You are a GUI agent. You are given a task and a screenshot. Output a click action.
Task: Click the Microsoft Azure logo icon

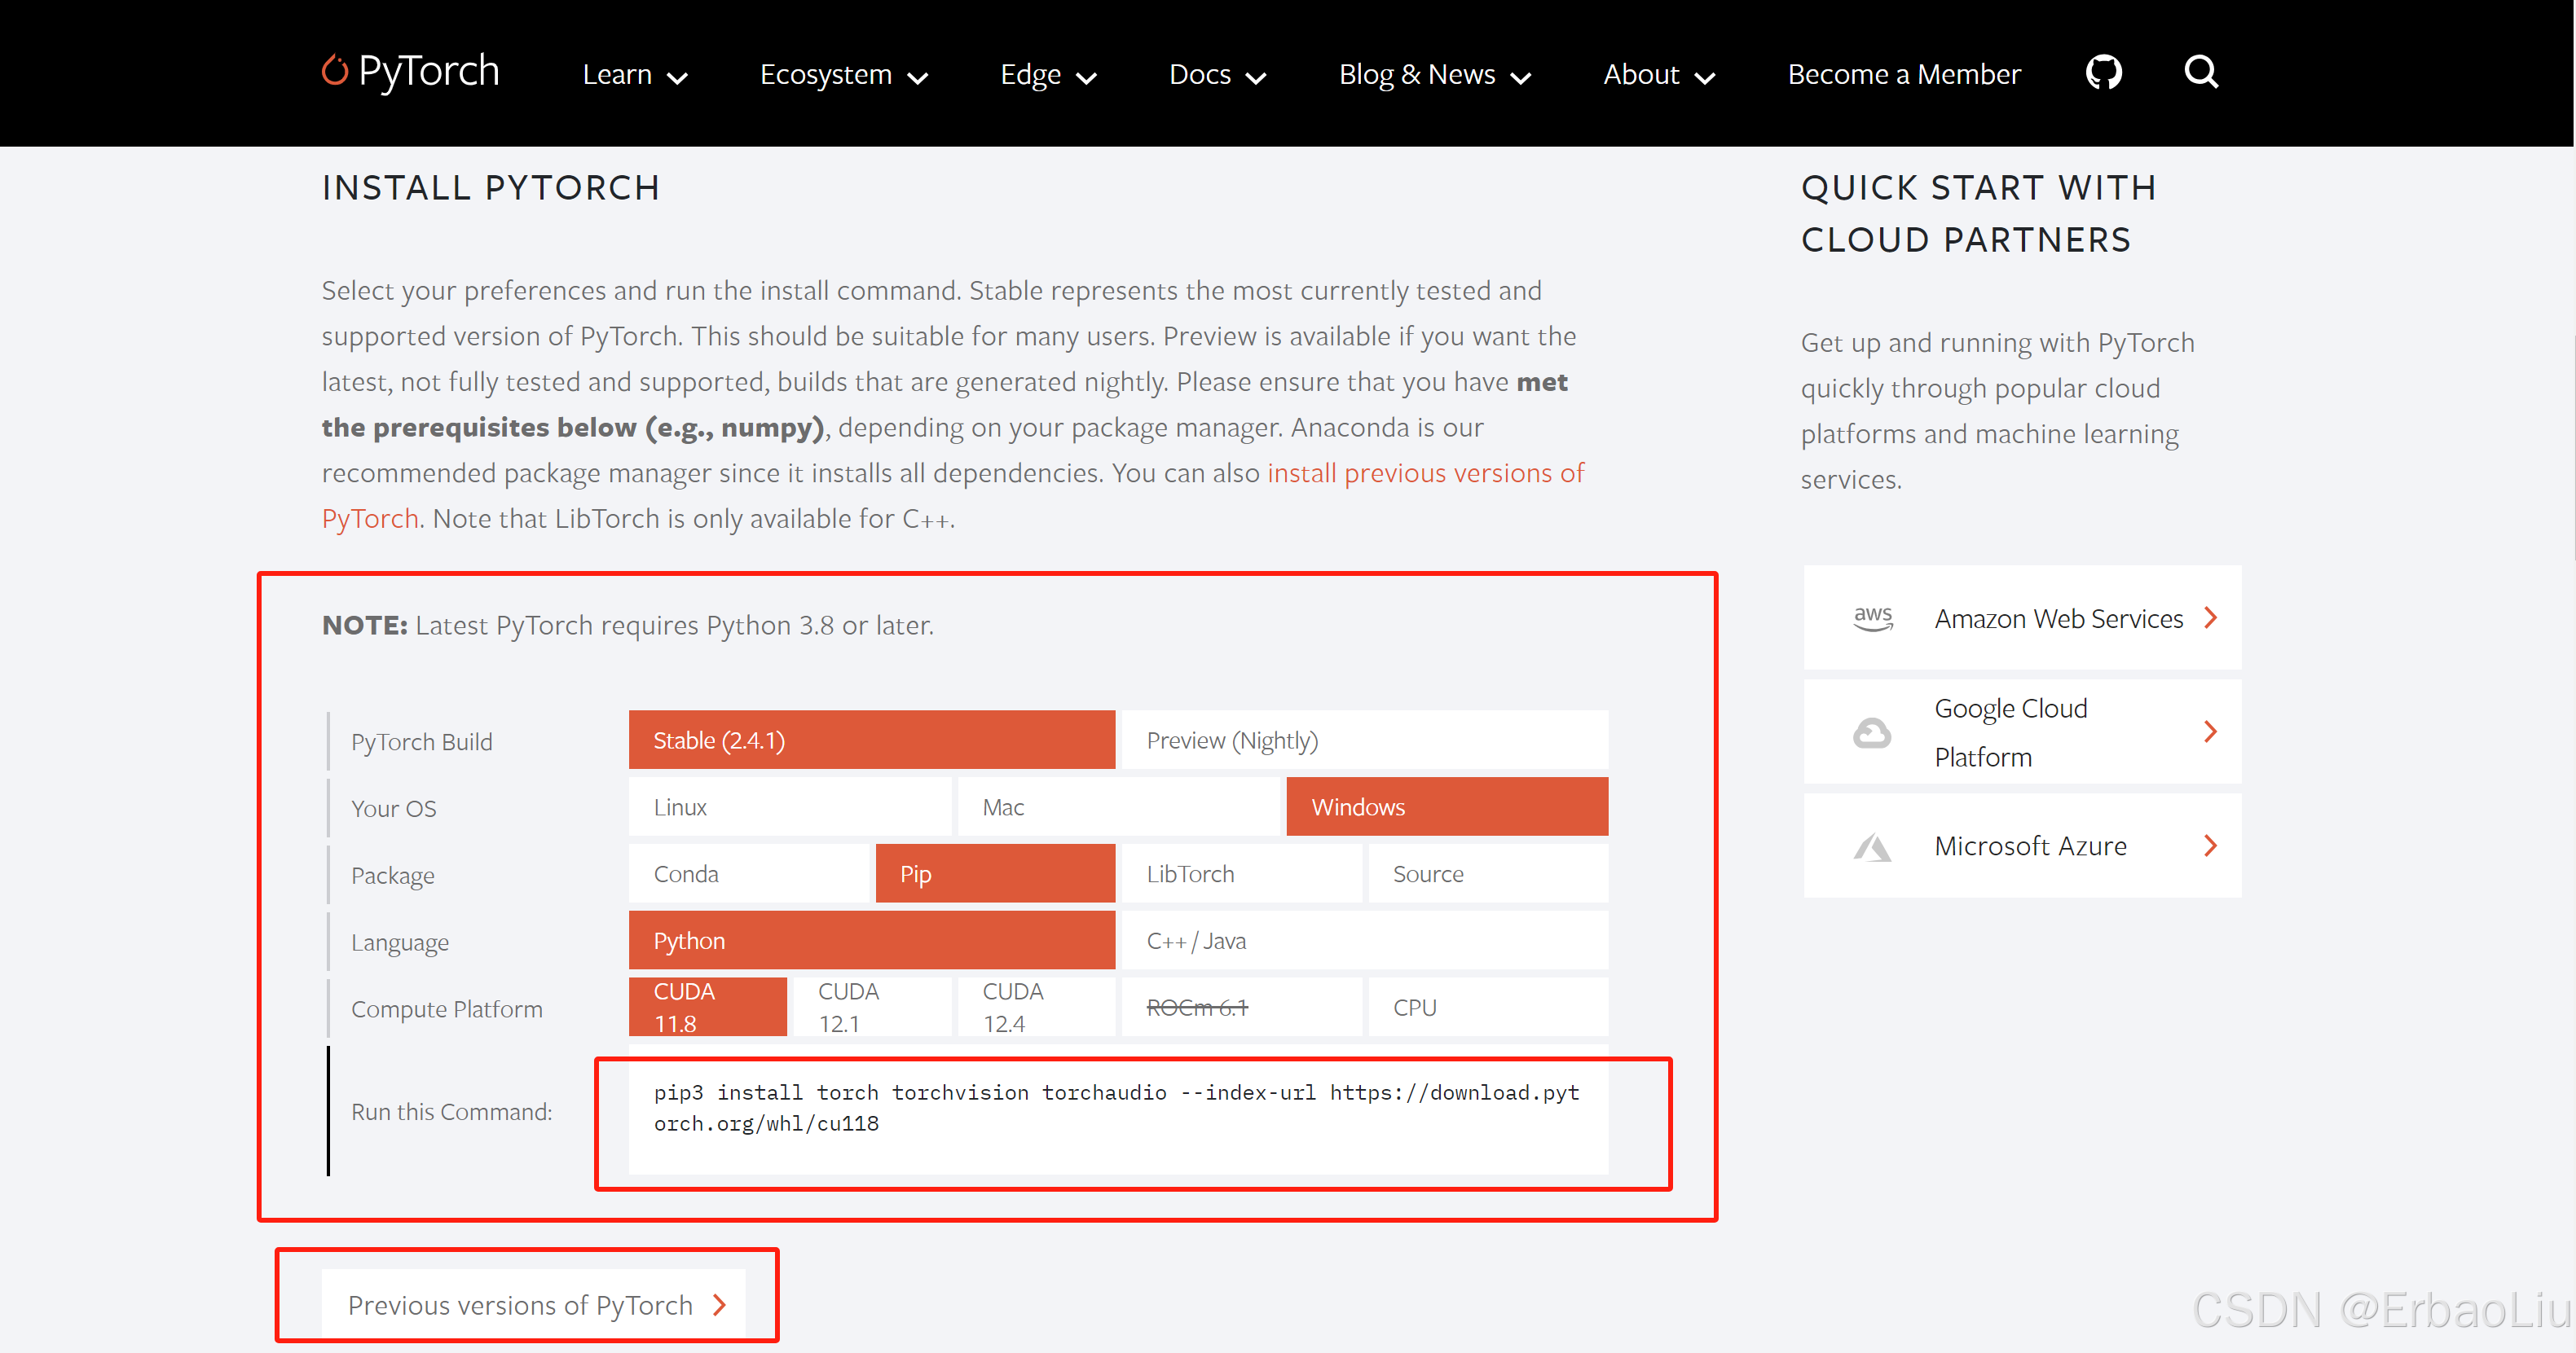tap(1872, 847)
